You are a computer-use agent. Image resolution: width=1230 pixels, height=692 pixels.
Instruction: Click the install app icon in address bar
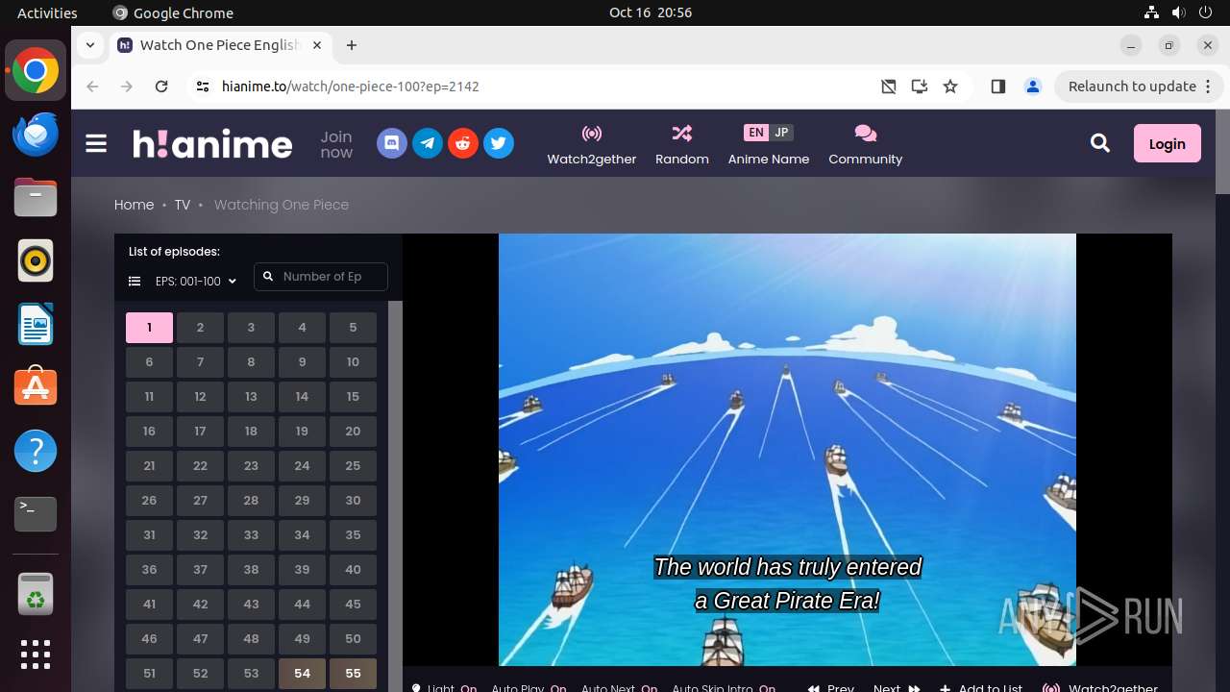(x=920, y=86)
